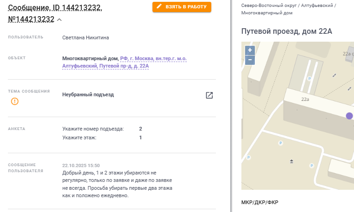Image resolution: width=354 pixels, height=212 pixels.
Task: Open the address link 'Путевой пр-д, д. 22А'
Action: coord(124,66)
